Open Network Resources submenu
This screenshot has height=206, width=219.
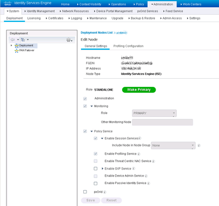point(74,11)
